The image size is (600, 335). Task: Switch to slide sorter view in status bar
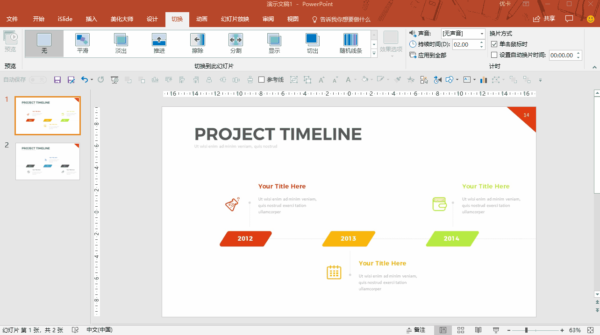click(460, 330)
